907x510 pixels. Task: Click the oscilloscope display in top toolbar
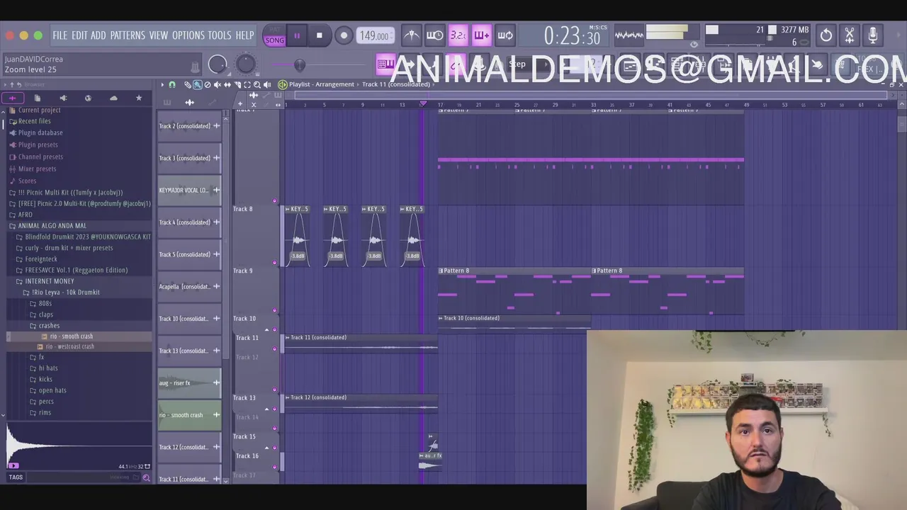pyautogui.click(x=629, y=35)
